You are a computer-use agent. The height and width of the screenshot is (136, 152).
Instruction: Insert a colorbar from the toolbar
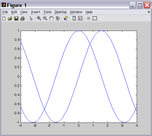[74, 18]
